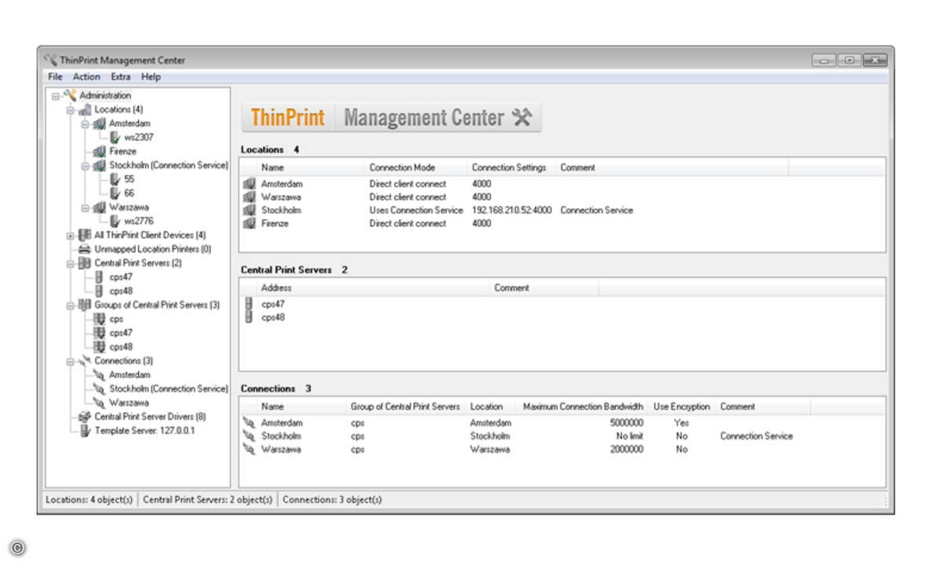Screen dimensions: 942x565
Task: Click the cps47 server icon under Central Print Servers
Action: coord(99,277)
